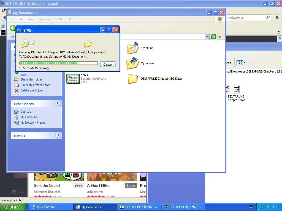This screenshot has height=211, width=282.
Task: Click the Go button in address bar
Action: pos(216,37)
